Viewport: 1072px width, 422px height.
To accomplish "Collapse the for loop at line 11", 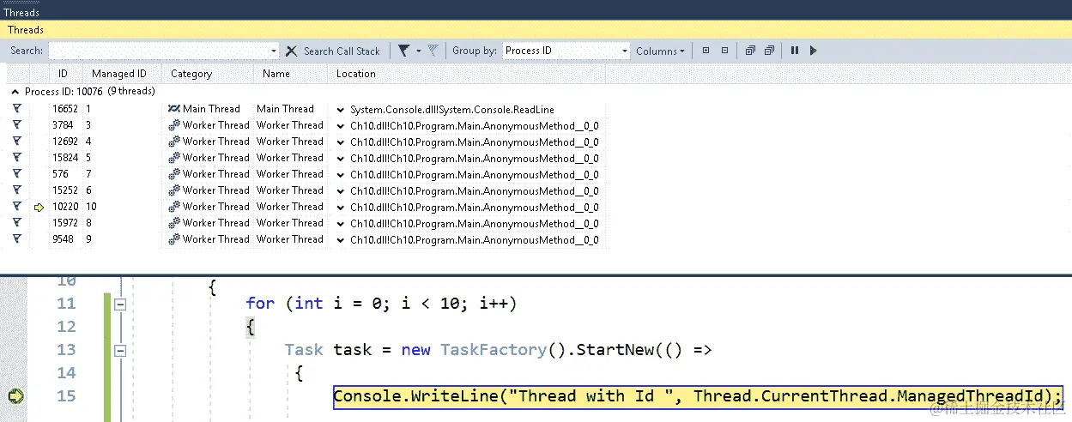I will (121, 304).
